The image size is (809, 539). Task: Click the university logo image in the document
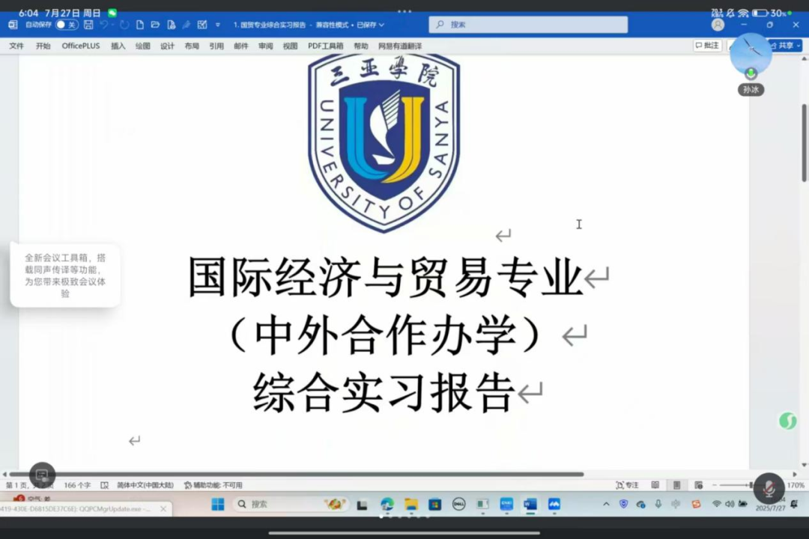click(384, 143)
